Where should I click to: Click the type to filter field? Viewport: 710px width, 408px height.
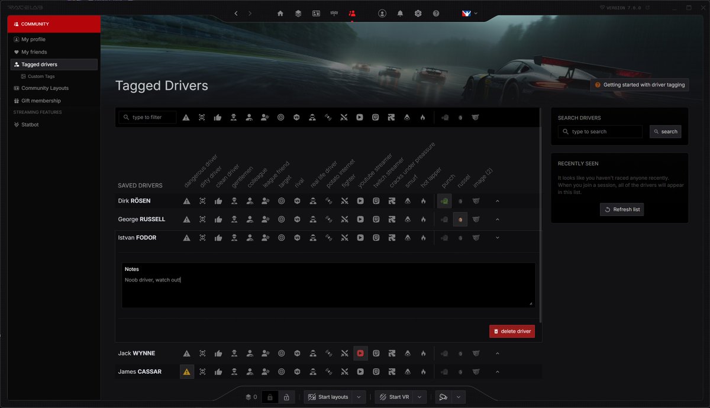point(147,117)
